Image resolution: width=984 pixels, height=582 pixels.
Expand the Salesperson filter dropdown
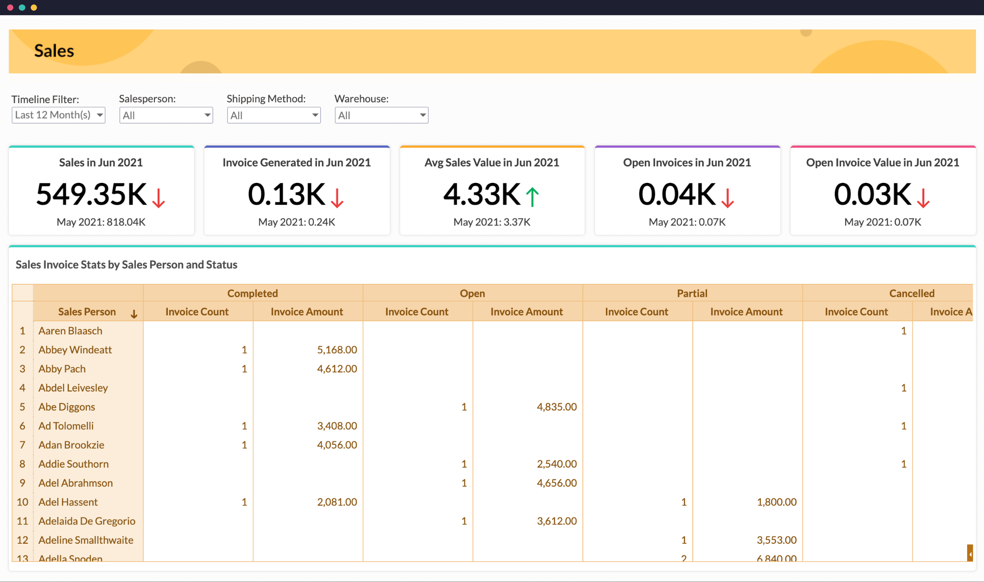point(166,116)
